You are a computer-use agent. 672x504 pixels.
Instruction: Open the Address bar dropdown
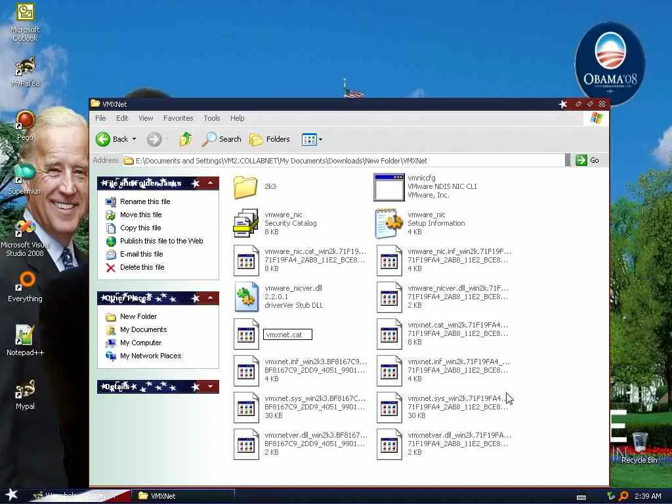click(x=568, y=160)
